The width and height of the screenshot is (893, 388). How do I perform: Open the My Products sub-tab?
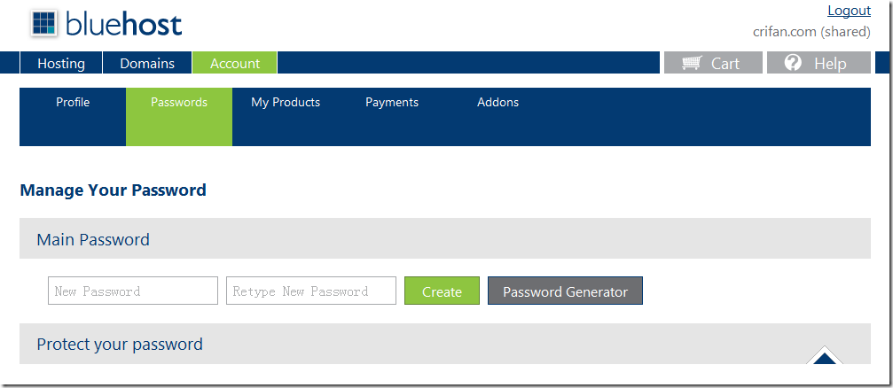[x=286, y=103]
